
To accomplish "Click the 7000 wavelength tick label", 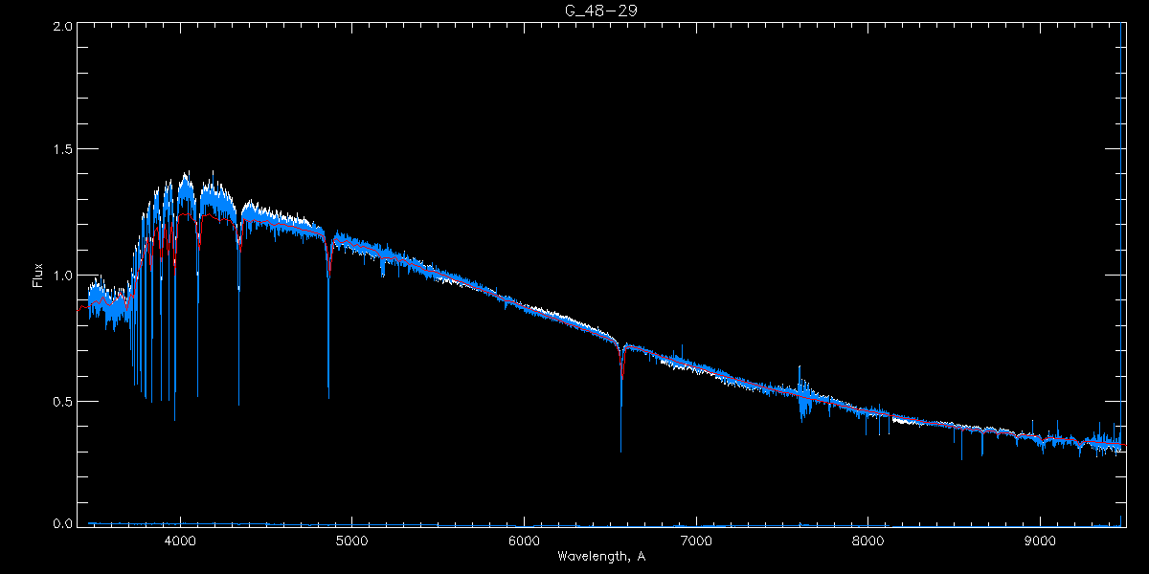I will click(x=696, y=541).
